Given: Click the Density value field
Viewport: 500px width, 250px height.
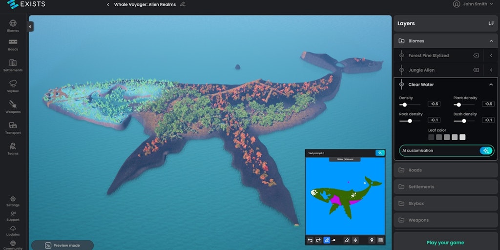Looking at the screenshot, I should pos(434,104).
